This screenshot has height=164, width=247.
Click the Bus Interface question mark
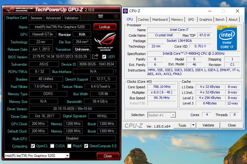[x=115, y=71]
